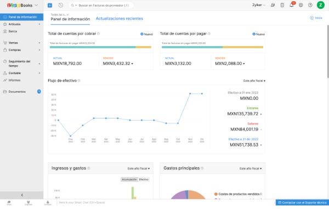This screenshot has width=329, height=209.
Task: Collapse the sidebar with the left chevron
Action: click(22, 195)
